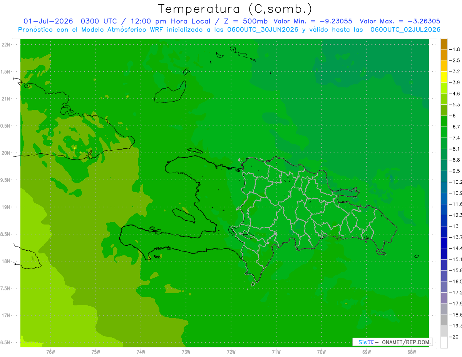Click the "-13" legend value
This screenshot has width=462, height=357.
[454, 226]
